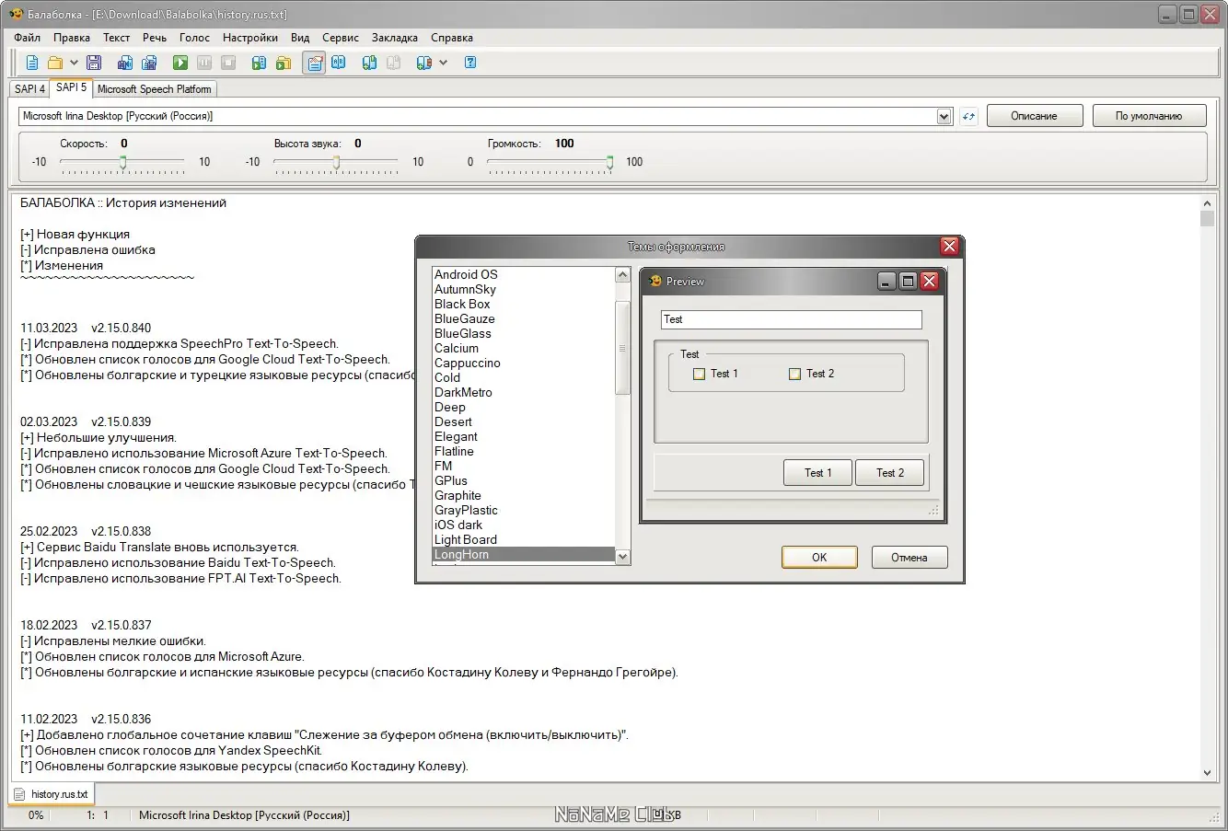Open the pronunciation dictionary book icon
Screen dimensions: 1228x831
coord(339,63)
